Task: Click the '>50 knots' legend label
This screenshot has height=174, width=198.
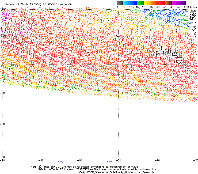Action: (x=190, y=7)
